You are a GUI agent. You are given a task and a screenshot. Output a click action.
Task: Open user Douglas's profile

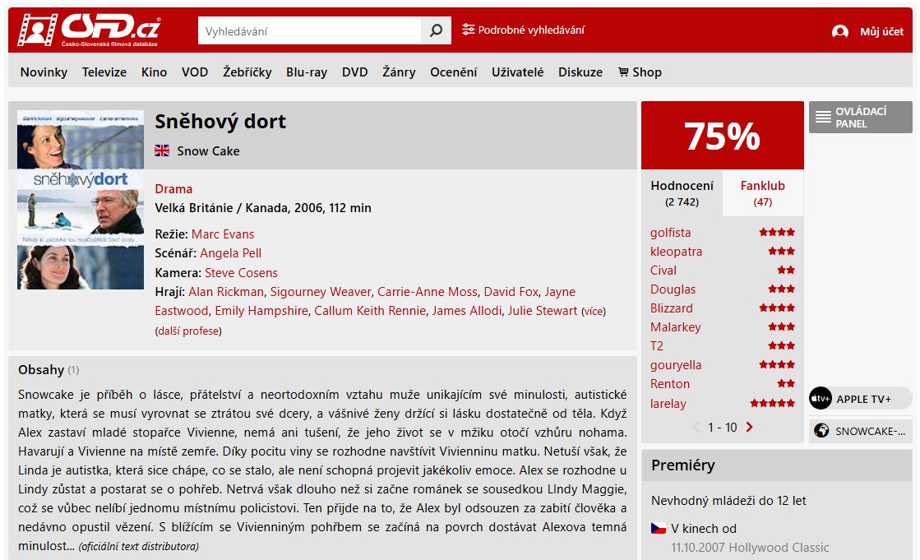tap(673, 289)
